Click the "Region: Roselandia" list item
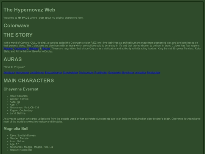 pos(21,150)
